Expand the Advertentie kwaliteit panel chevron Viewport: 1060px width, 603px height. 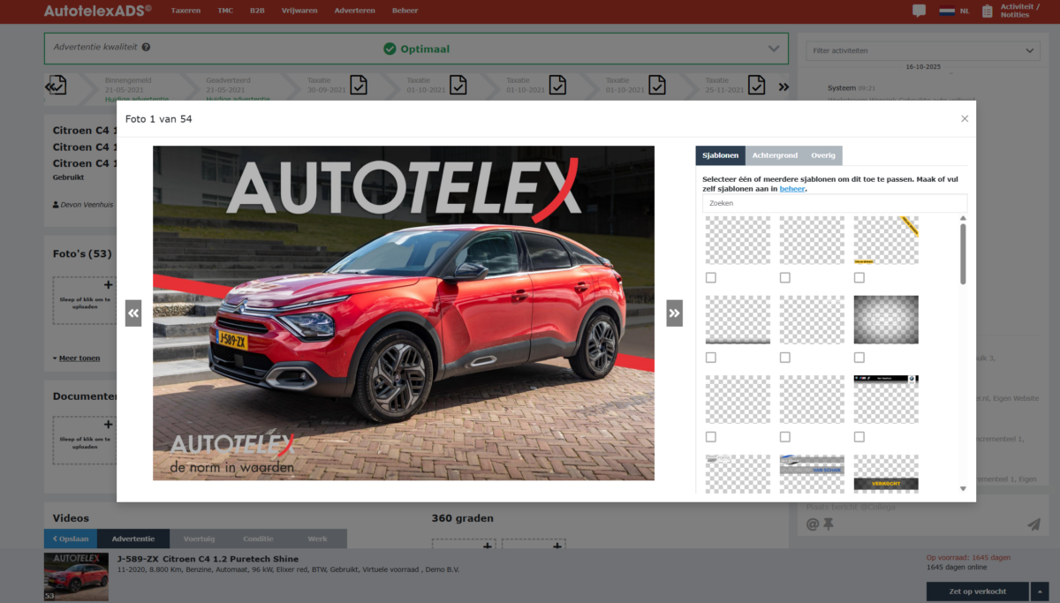tap(774, 49)
